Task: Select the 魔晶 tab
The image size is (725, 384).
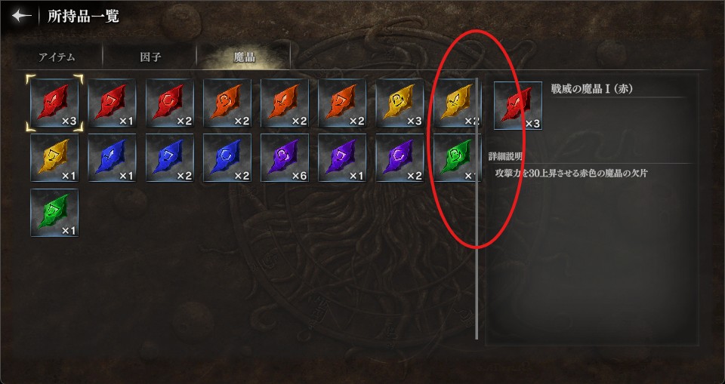Action: click(x=244, y=57)
